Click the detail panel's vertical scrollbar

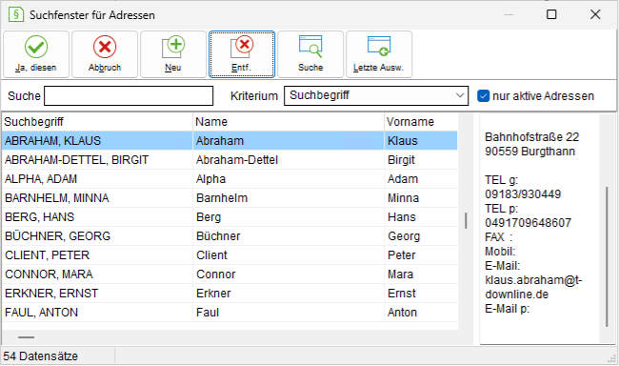coord(607,257)
